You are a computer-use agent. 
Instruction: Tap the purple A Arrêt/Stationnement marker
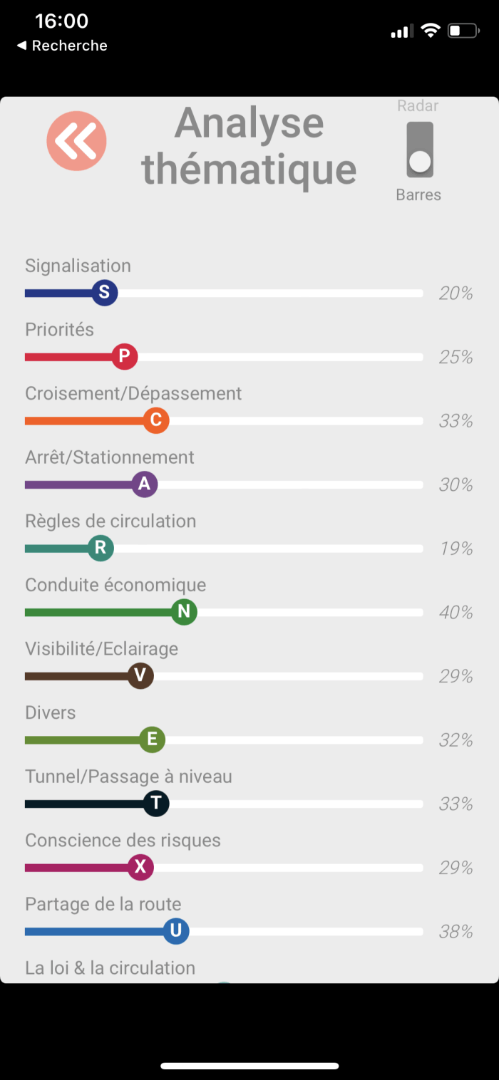point(144,484)
